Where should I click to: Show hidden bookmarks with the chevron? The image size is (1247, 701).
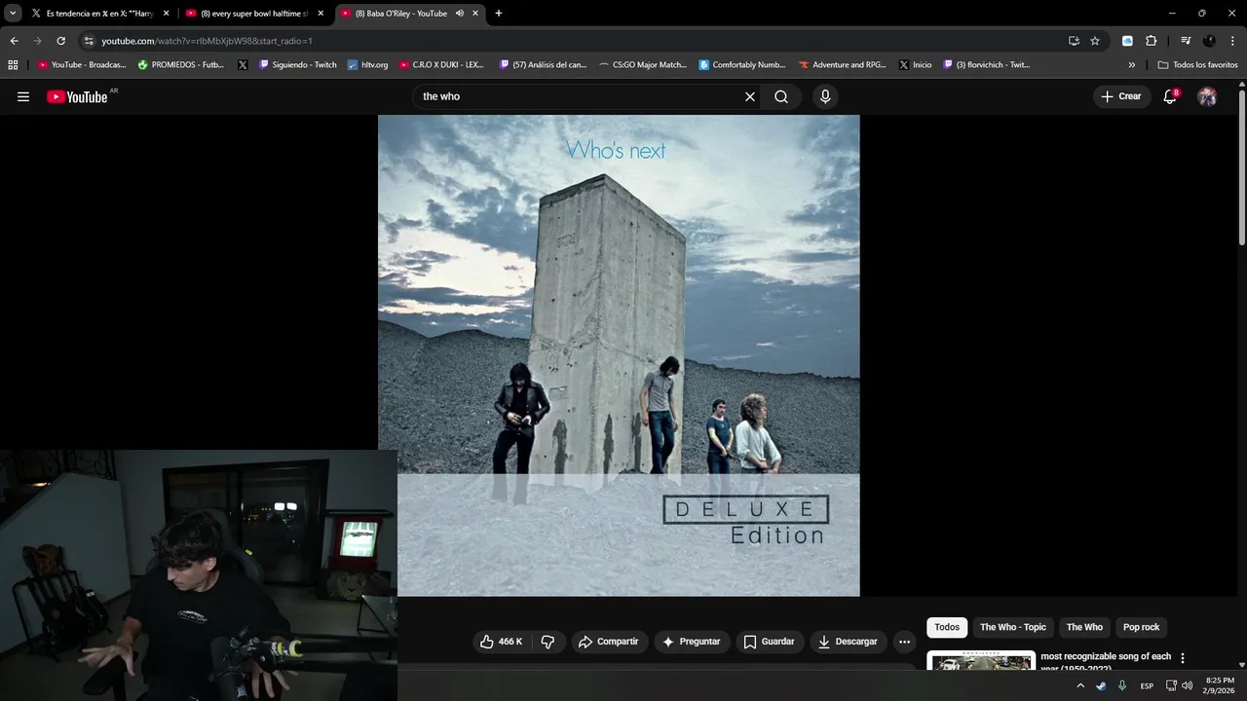pos(1131,65)
